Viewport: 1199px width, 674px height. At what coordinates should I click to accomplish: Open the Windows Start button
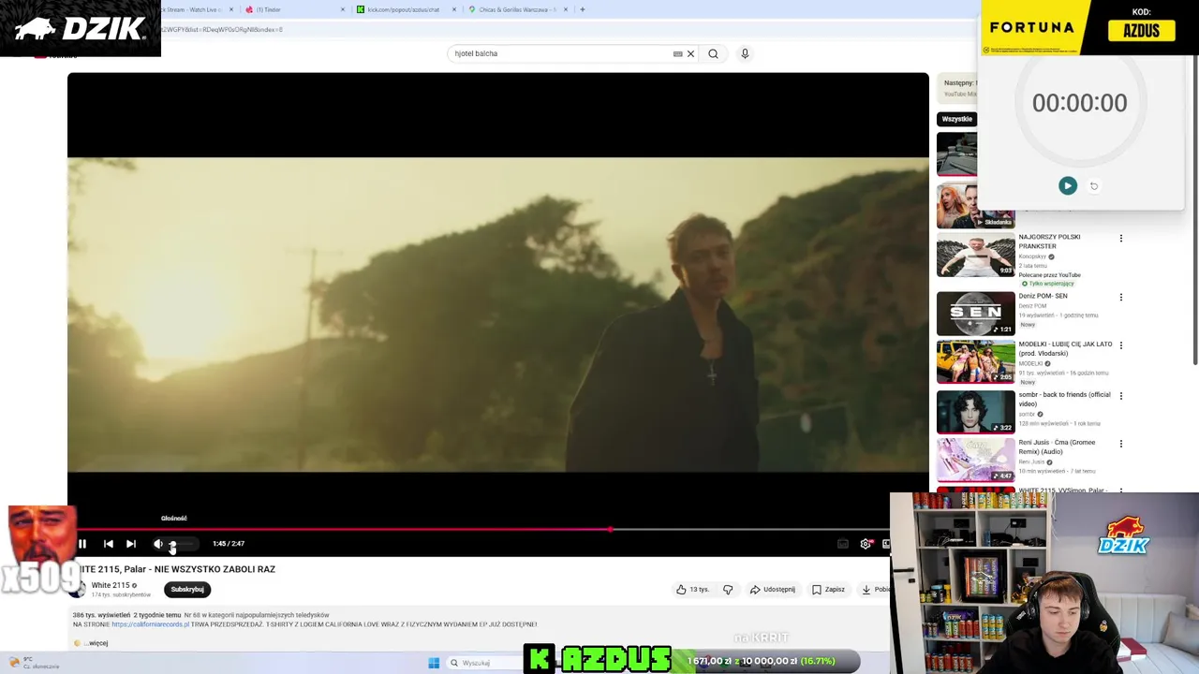[434, 663]
